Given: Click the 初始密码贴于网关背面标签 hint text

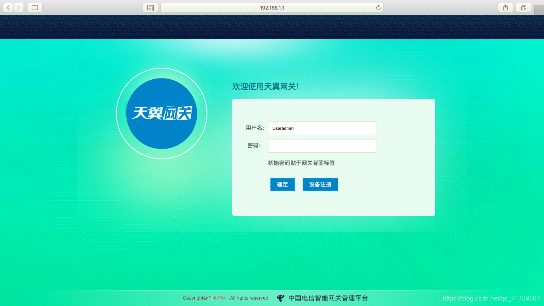Looking at the screenshot, I should [301, 163].
